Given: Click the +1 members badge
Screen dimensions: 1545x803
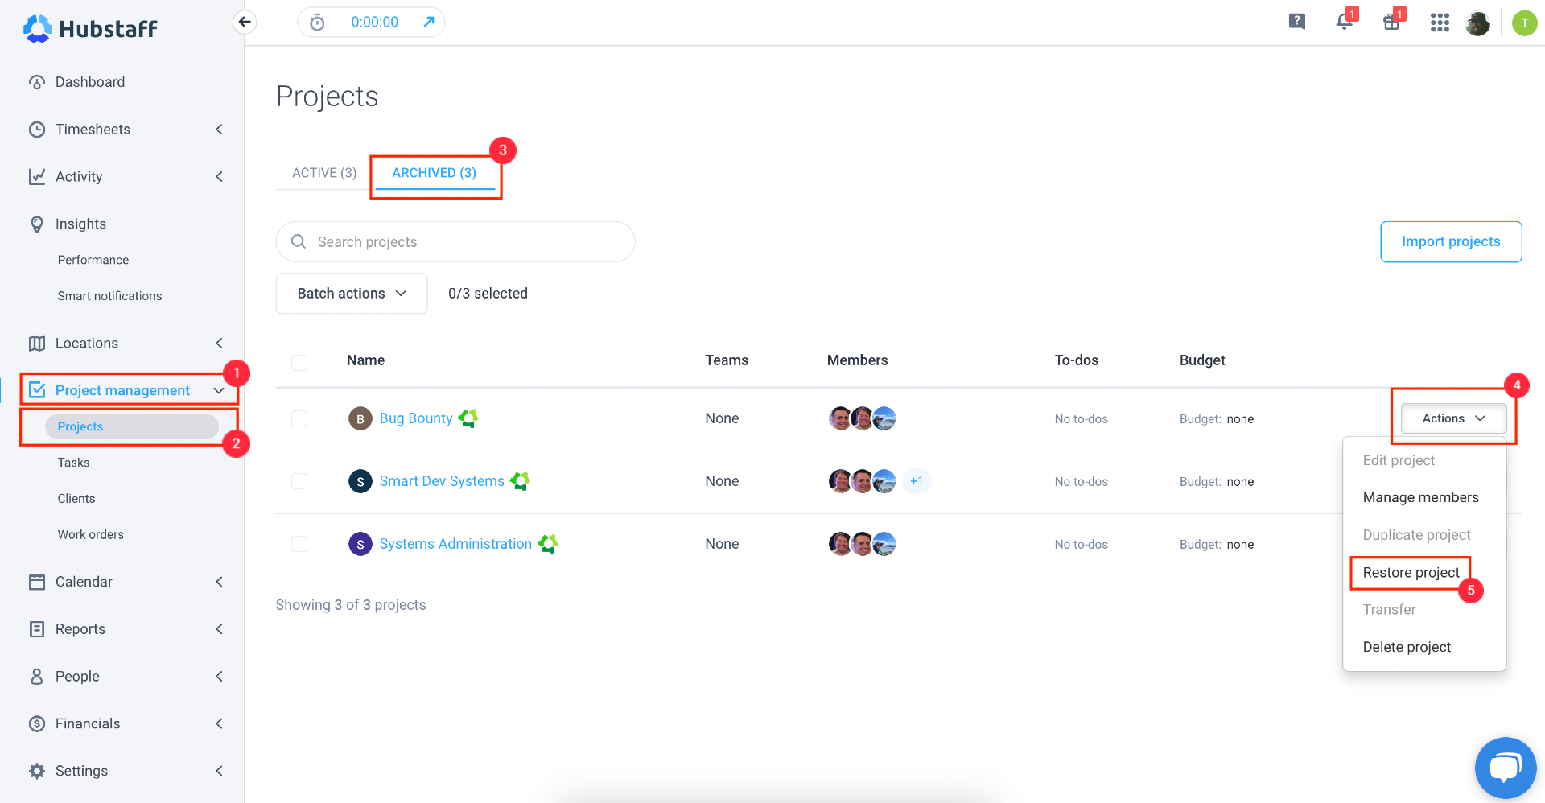Looking at the screenshot, I should (917, 481).
